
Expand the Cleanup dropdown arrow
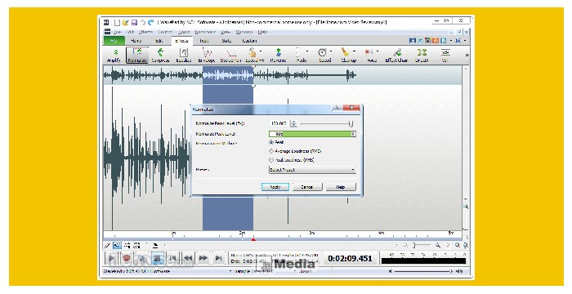354,51
